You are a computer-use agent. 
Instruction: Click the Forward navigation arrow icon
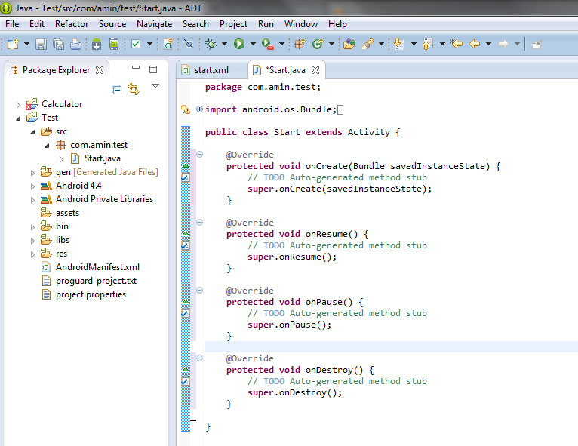[503, 44]
